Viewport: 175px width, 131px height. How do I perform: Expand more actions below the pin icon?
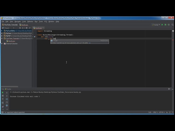click(3, 109)
